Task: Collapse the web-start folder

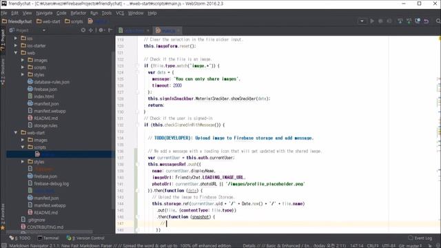Action: [x=16, y=133]
